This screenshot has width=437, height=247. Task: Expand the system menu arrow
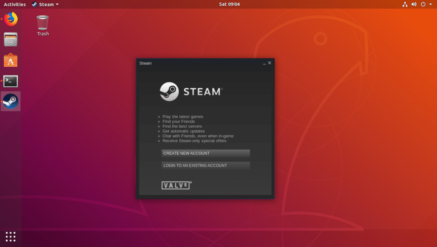430,5
